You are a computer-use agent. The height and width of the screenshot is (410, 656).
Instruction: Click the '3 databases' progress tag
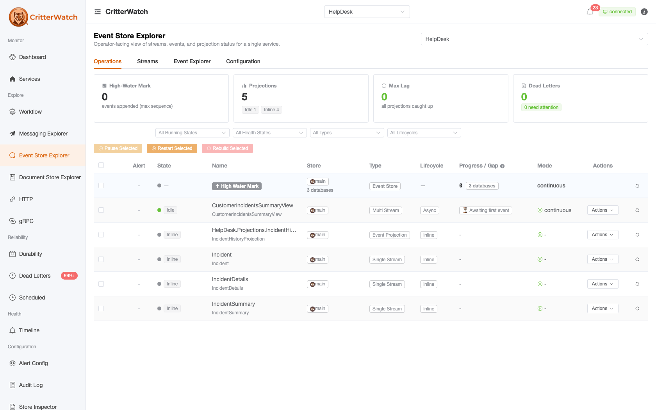point(482,186)
